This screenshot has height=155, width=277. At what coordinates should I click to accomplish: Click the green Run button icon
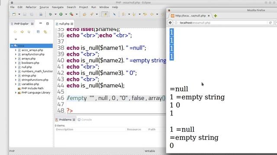click(61, 14)
